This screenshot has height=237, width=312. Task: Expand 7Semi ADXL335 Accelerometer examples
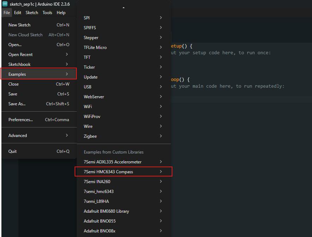pyautogui.click(x=124, y=162)
